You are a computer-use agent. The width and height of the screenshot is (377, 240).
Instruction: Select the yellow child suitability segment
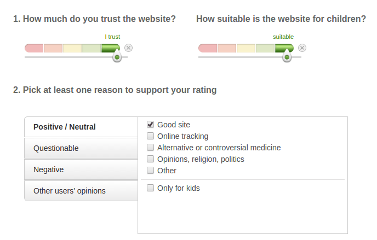(x=246, y=48)
